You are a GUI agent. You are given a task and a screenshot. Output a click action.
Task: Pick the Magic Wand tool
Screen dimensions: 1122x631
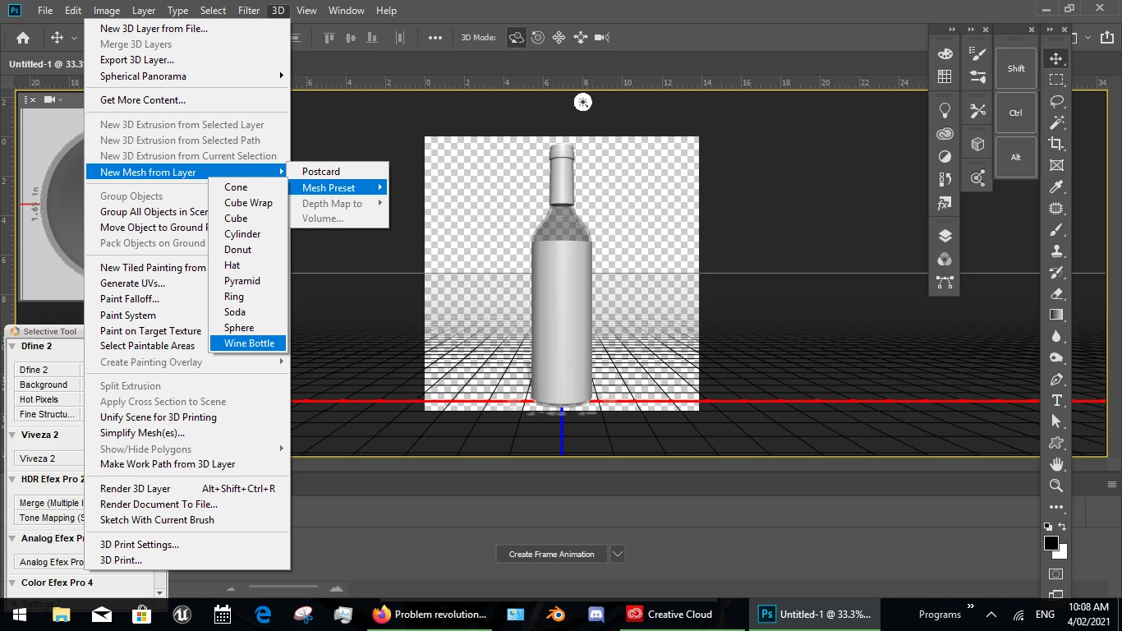1056,122
